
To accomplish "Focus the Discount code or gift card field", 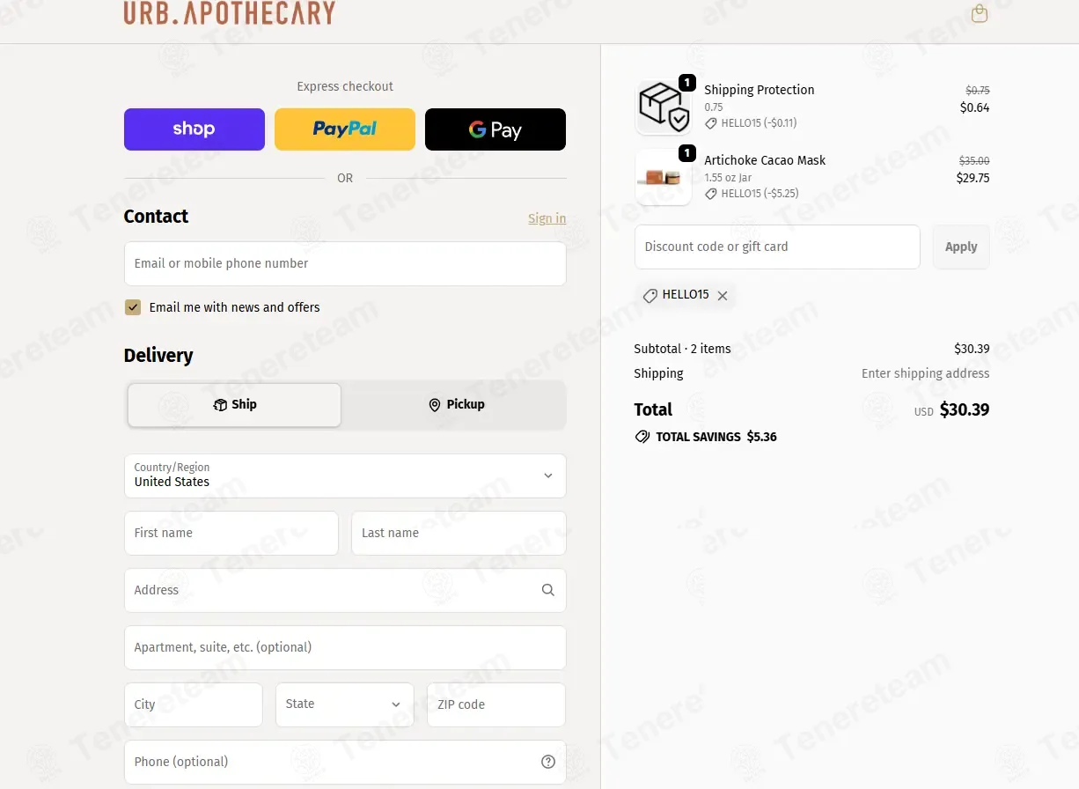I will point(777,247).
